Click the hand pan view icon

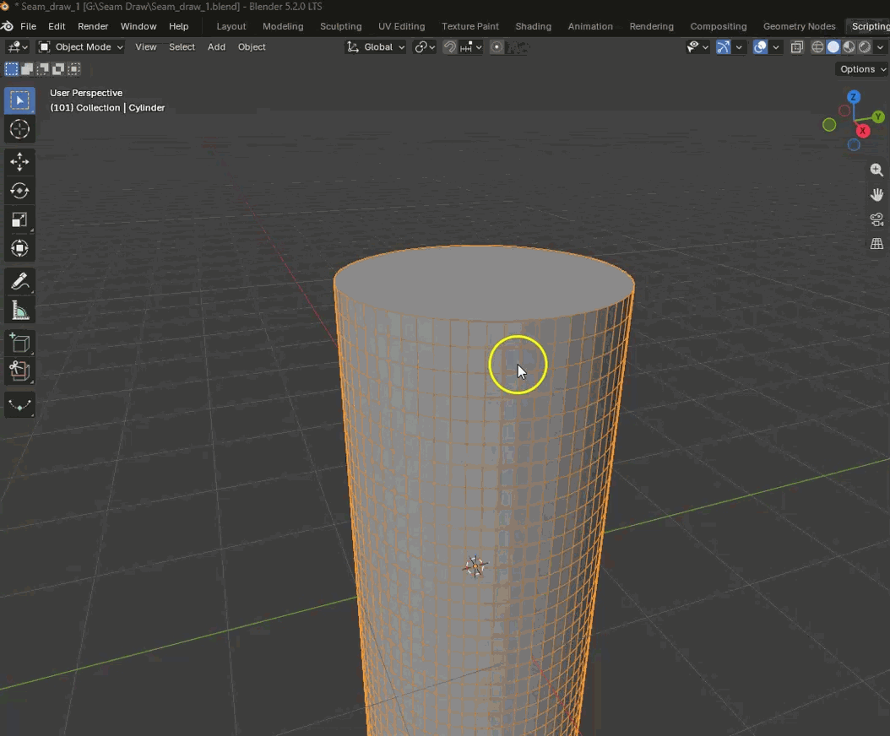[876, 195]
